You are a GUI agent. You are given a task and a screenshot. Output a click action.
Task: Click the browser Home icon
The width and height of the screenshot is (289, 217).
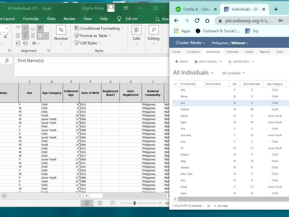(x=207, y=21)
